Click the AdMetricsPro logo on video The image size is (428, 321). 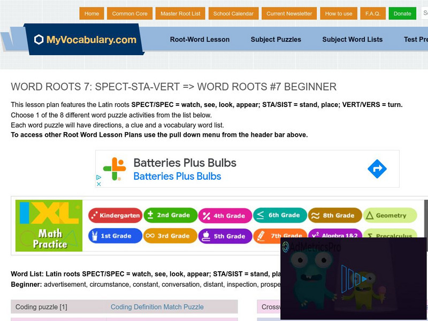[x=311, y=247]
